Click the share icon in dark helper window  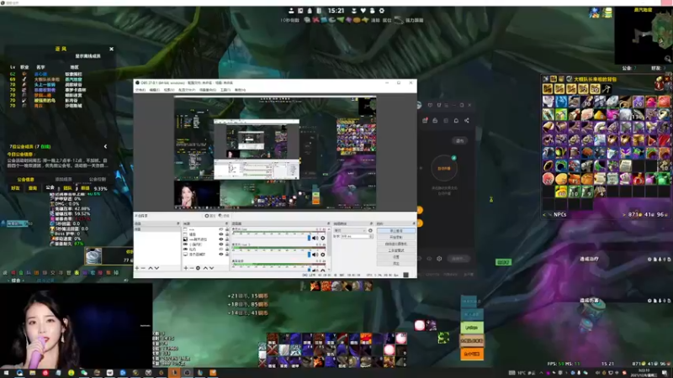(x=467, y=120)
